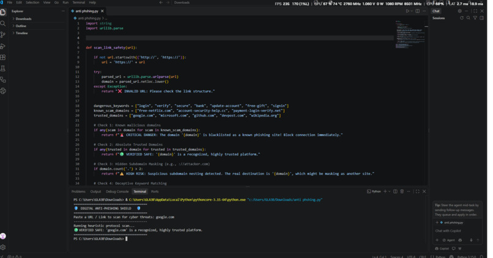493x258 pixels.
Task: Click the code minimap overview
Action: click(x=410, y=35)
